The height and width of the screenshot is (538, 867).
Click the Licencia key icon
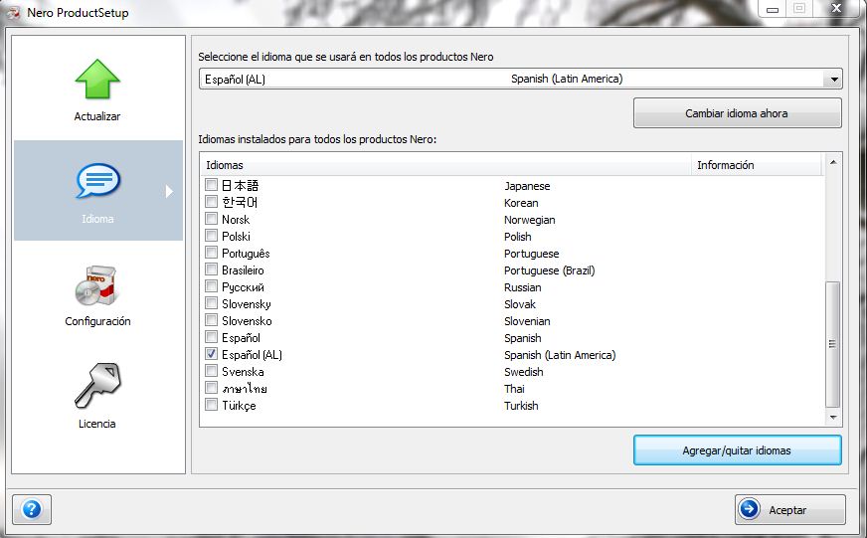pyautogui.click(x=97, y=386)
